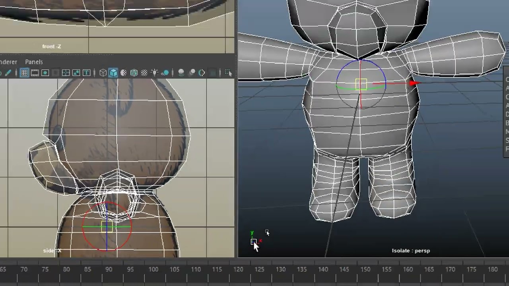509x286 pixels.
Task: Jump to frame 70 on the timeline
Action: click(x=24, y=269)
